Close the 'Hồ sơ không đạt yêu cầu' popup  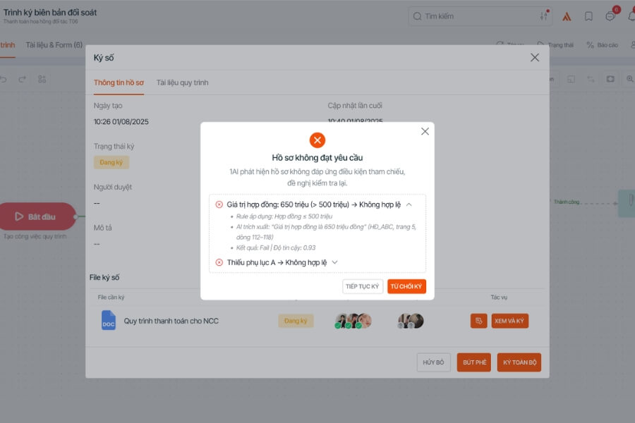[x=425, y=131]
